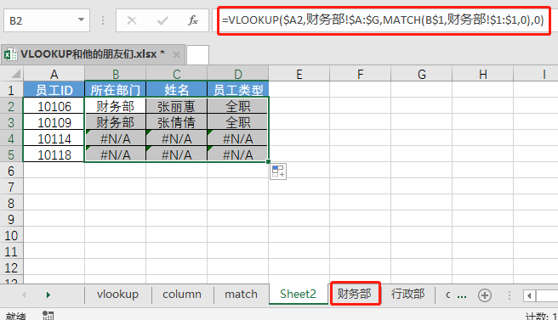Confirm entry with the checkmark icon
Viewport: 558px width, 320px height.
tap(162, 20)
